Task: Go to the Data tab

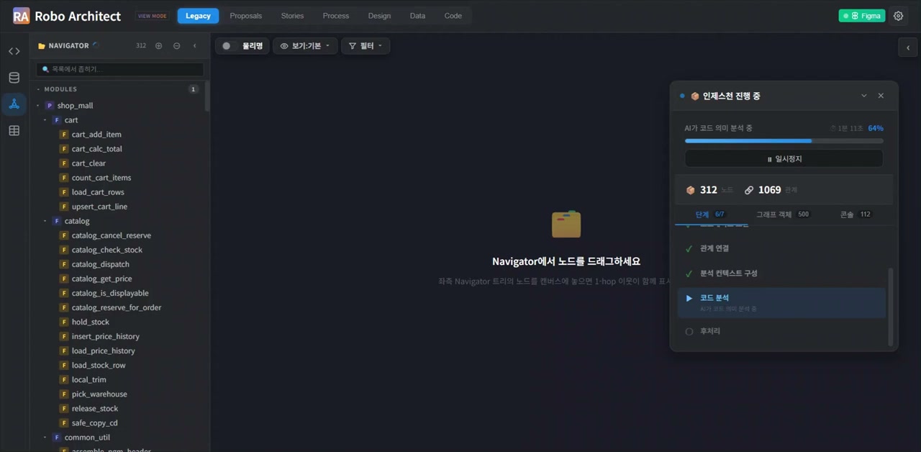Action: point(417,16)
